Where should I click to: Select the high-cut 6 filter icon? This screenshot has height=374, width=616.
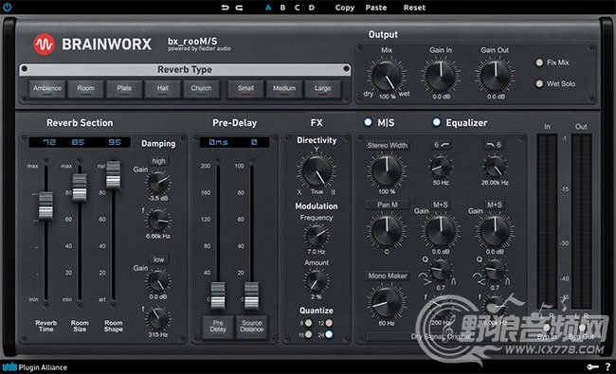pos(494,145)
